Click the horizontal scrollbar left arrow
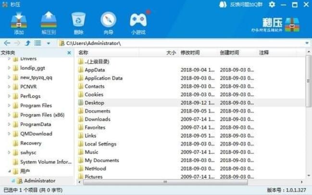 tap(80, 182)
